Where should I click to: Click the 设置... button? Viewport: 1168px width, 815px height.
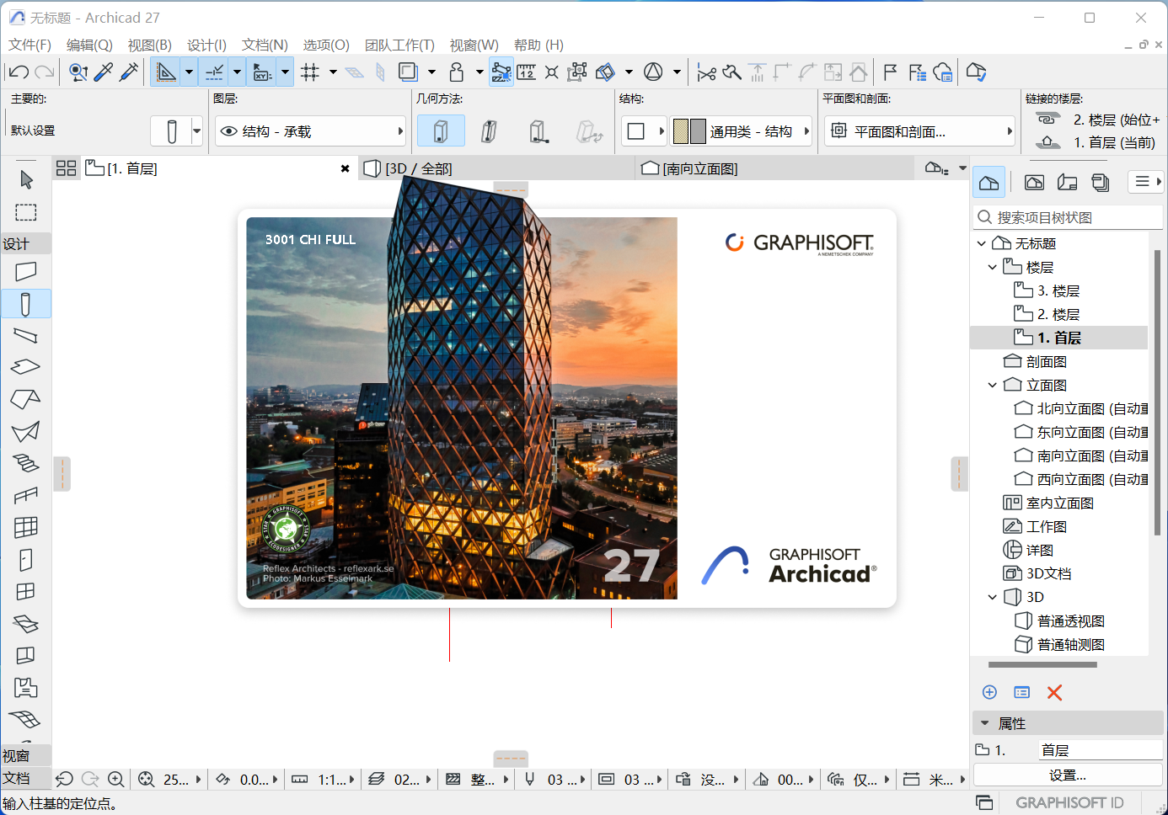[x=1068, y=775]
